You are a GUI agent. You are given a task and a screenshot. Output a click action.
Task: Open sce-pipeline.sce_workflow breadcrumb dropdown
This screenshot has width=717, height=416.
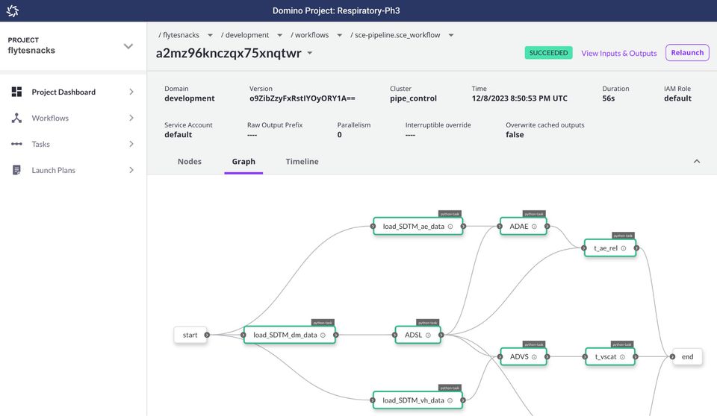click(x=451, y=35)
